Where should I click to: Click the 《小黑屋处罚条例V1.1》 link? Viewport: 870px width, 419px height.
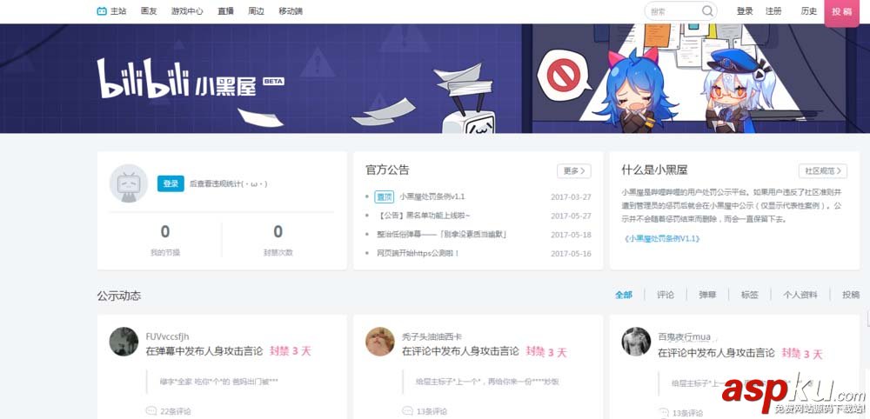pyautogui.click(x=661, y=238)
